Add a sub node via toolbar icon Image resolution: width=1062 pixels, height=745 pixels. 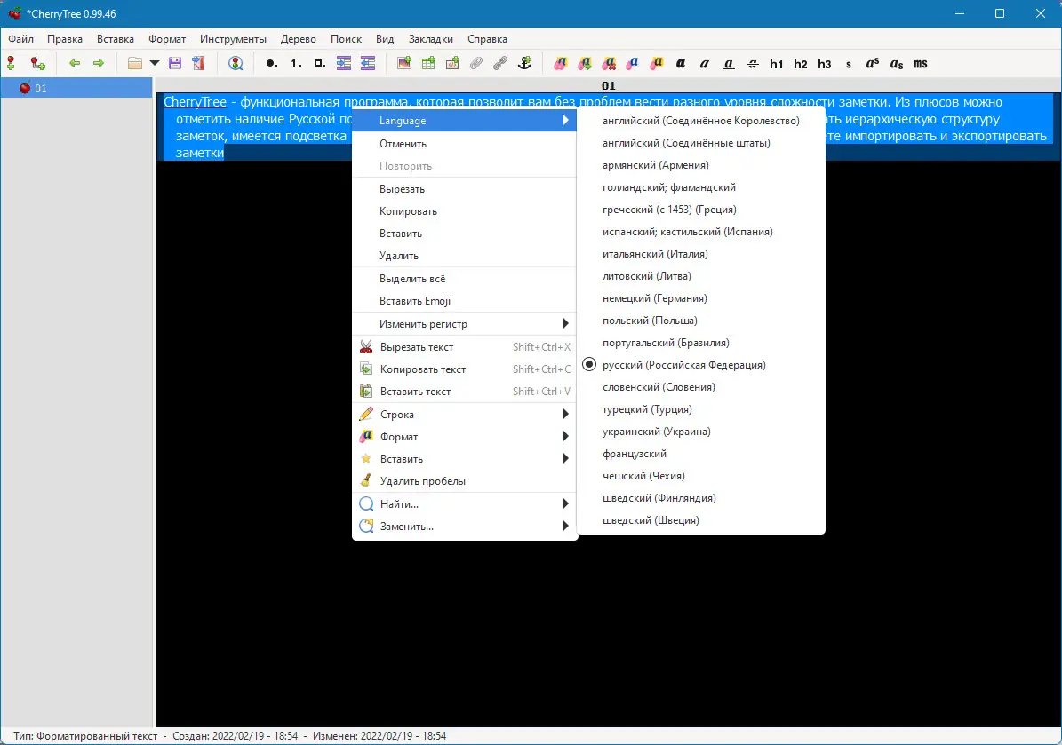click(x=38, y=64)
